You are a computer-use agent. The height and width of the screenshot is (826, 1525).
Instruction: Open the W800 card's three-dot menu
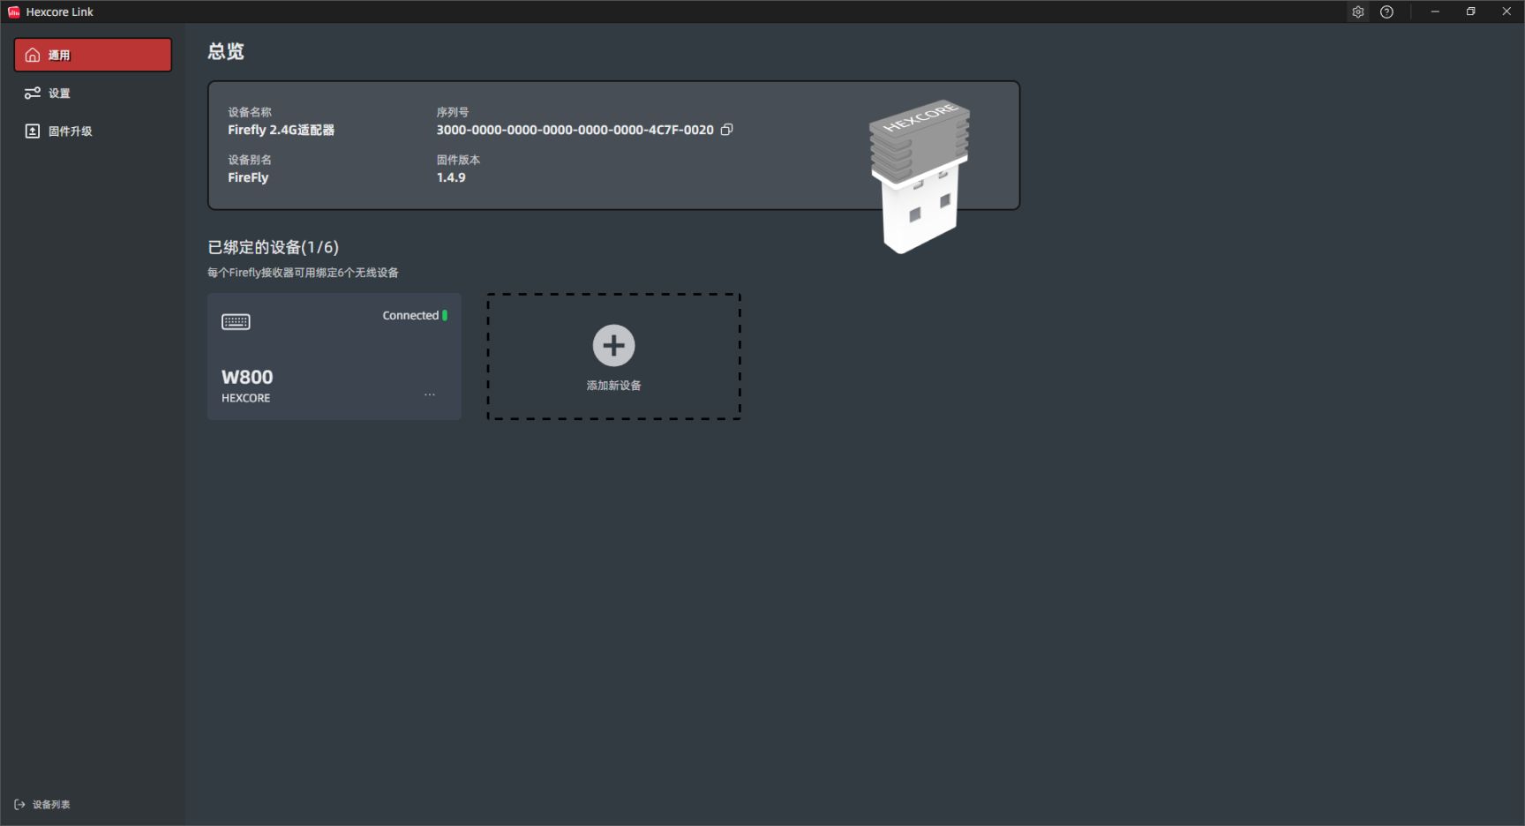tap(430, 394)
